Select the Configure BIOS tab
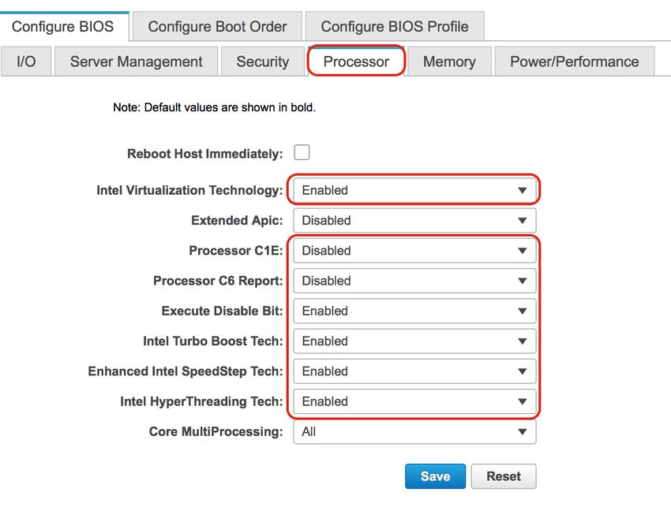The width and height of the screenshot is (671, 507). pyautogui.click(x=63, y=27)
